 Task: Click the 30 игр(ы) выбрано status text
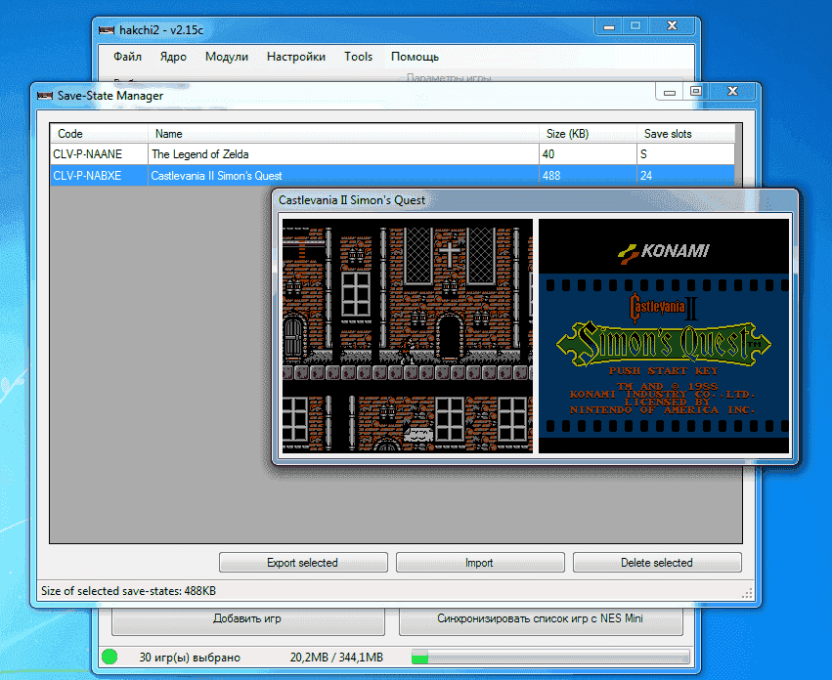[x=190, y=658]
